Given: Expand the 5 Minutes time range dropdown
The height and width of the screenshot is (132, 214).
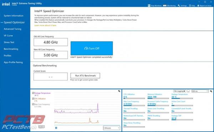Looking at the screenshot, I should pyautogui.click(x=112, y=128).
